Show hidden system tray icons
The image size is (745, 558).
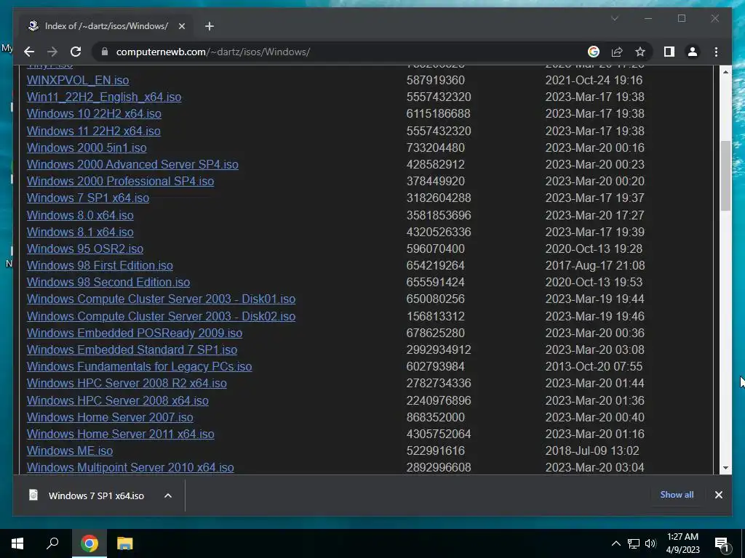click(x=615, y=543)
